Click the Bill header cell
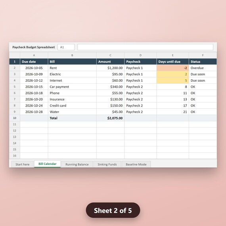This screenshot has width=226, height=226. pos(72,61)
